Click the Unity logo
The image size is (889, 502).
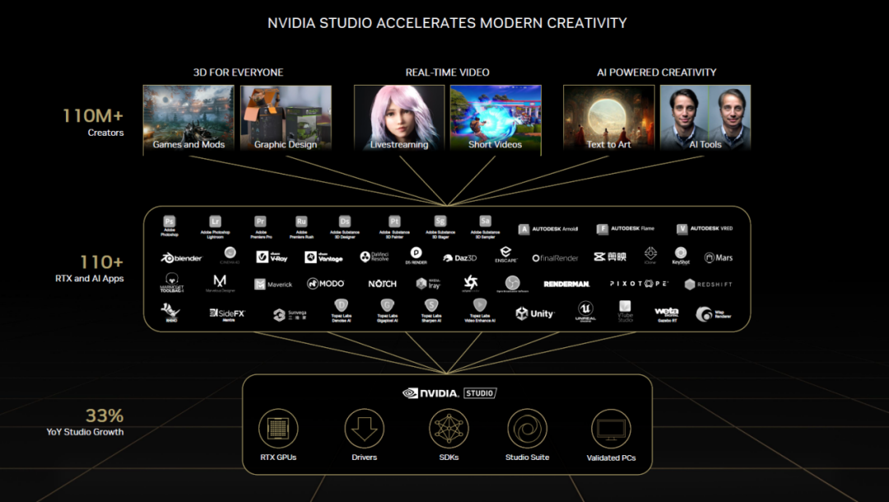click(535, 314)
